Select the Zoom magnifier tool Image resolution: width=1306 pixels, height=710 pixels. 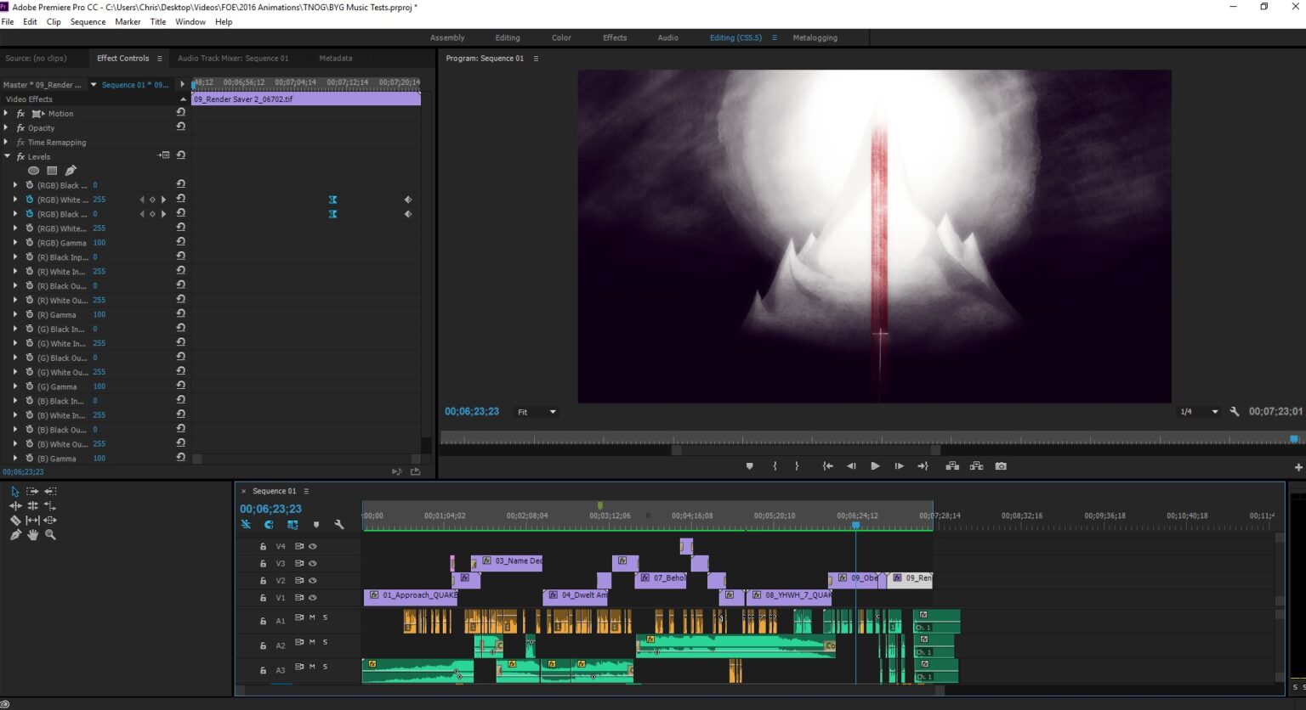50,534
